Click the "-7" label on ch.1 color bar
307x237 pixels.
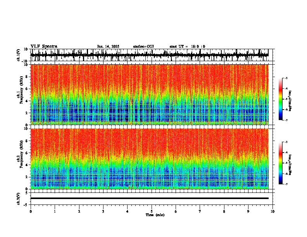tap(286, 120)
